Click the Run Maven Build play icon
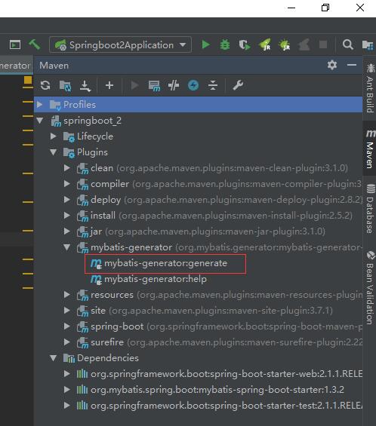376x426 pixels. pos(134,85)
